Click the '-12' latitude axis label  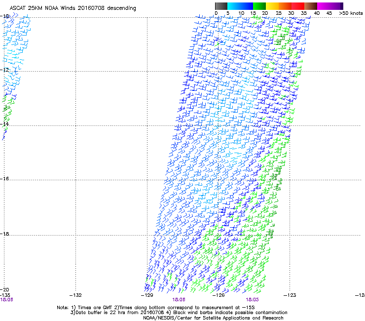click(4, 70)
